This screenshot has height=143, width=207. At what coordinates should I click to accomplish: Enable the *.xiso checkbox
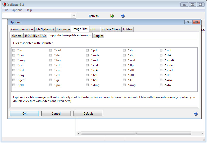[x=161, y=80]
